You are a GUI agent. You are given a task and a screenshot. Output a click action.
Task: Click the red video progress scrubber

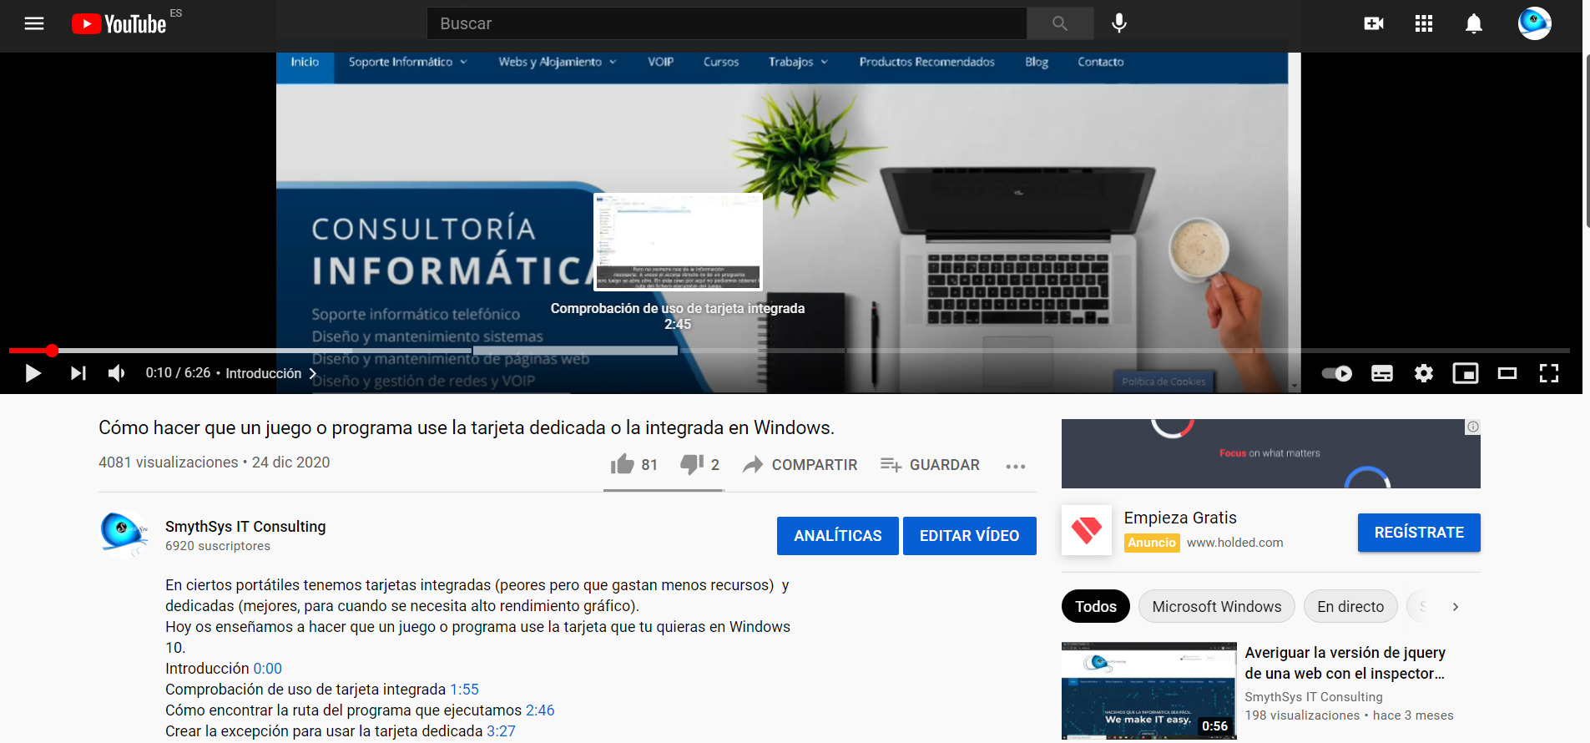[52, 351]
